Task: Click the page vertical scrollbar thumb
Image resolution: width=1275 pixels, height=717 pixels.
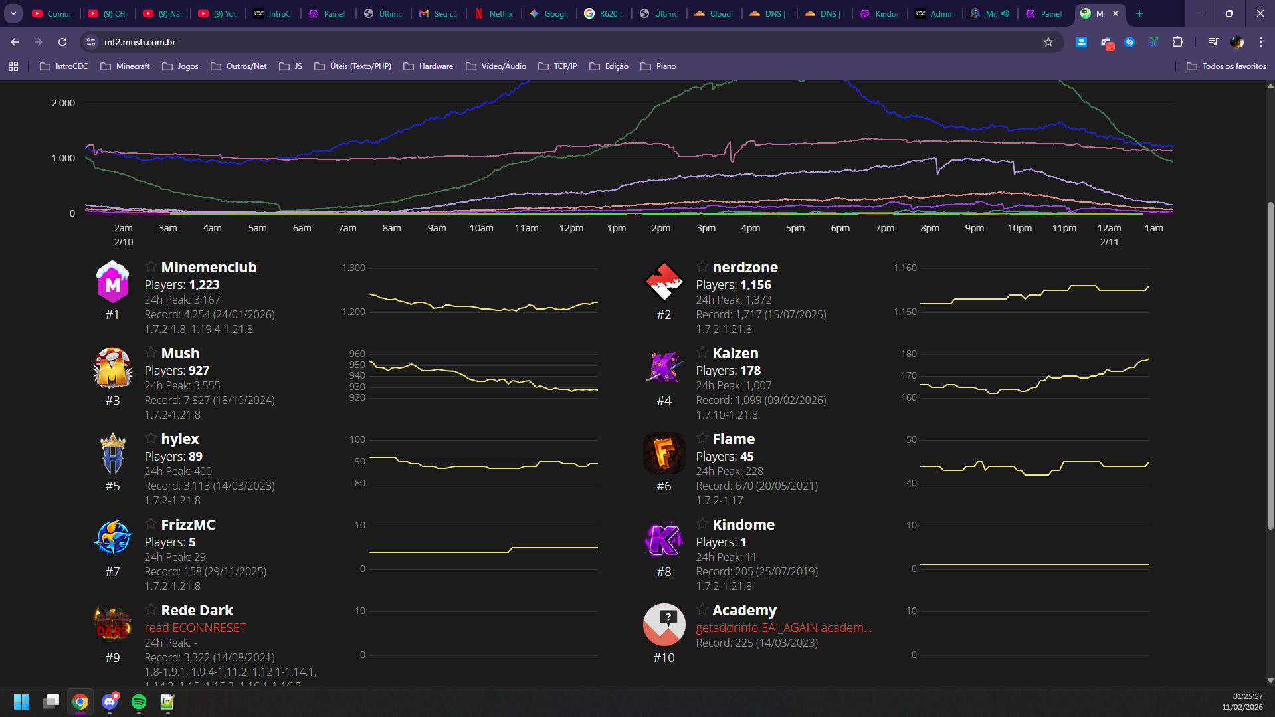Action: pos(1270,365)
